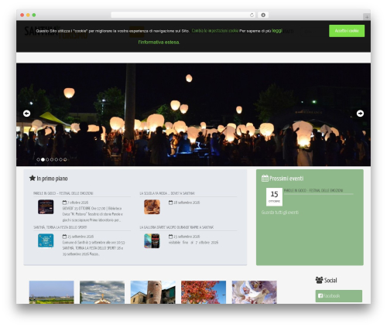Click the calendar icon beside 25 settembre date
The image size is (387, 327).
64,237
